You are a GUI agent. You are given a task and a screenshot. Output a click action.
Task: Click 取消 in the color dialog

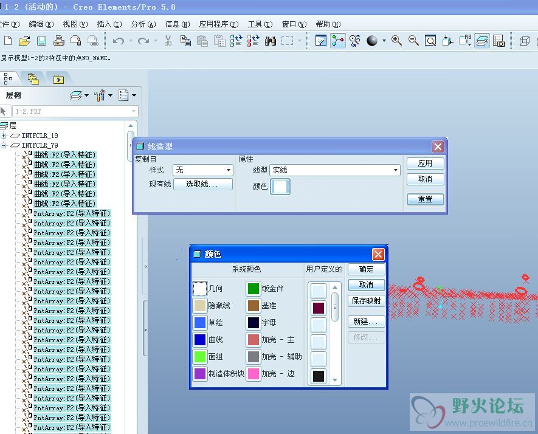366,284
